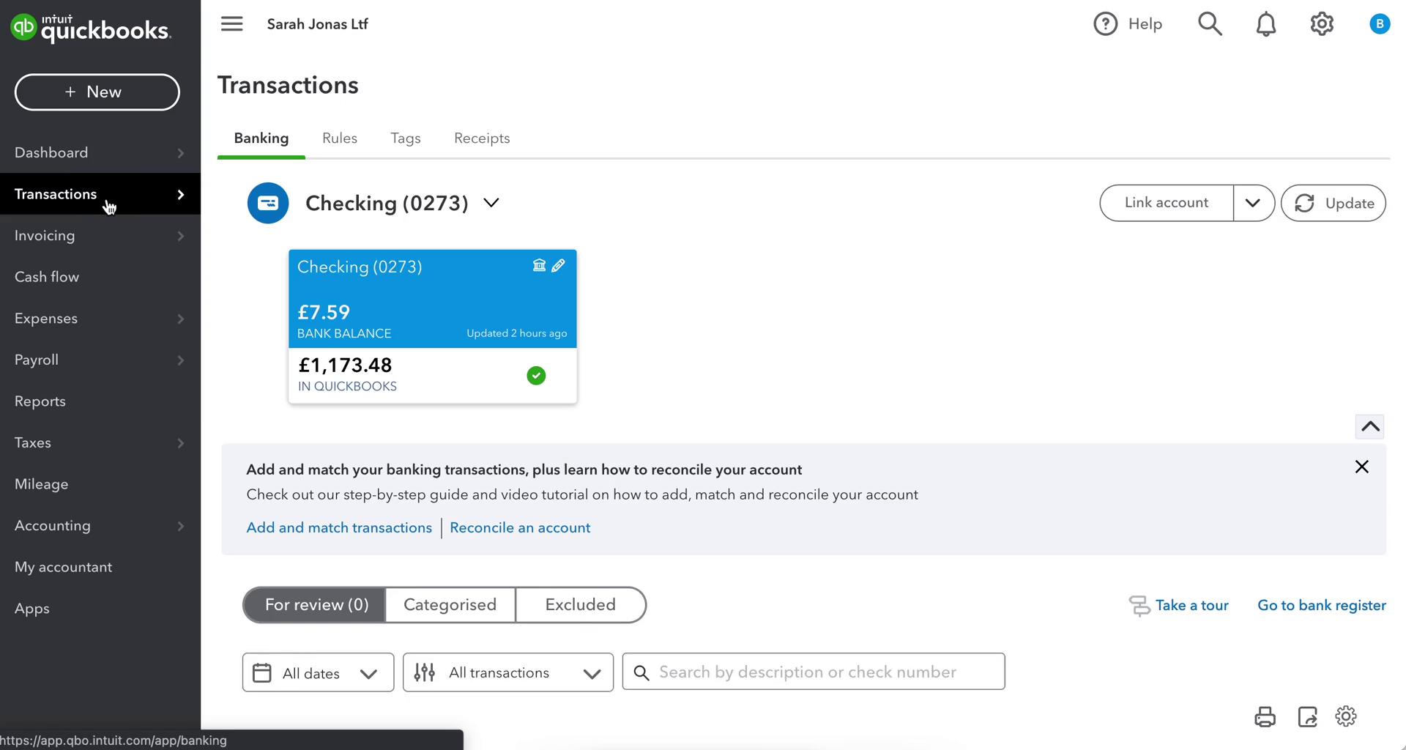Open Reports in sidebar
This screenshot has width=1406, height=750.
(40, 401)
